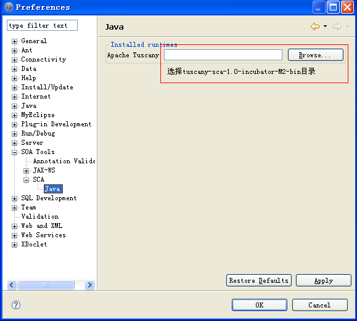Expand the General tree node

coord(14,41)
